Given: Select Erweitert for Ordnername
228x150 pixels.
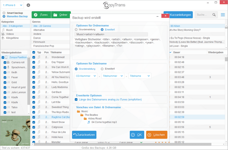Looking at the screenshot, I should tap(102, 30).
